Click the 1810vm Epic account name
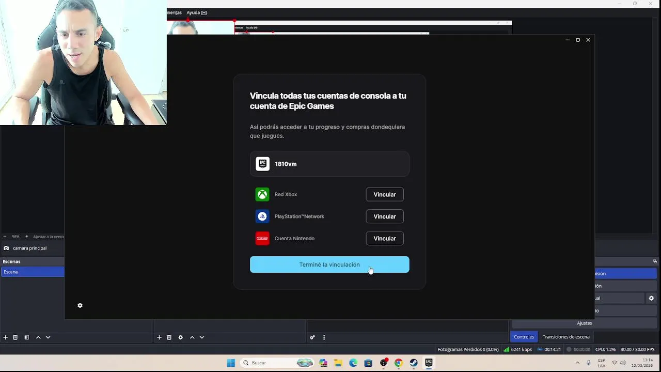This screenshot has height=372, width=661. coord(286,164)
